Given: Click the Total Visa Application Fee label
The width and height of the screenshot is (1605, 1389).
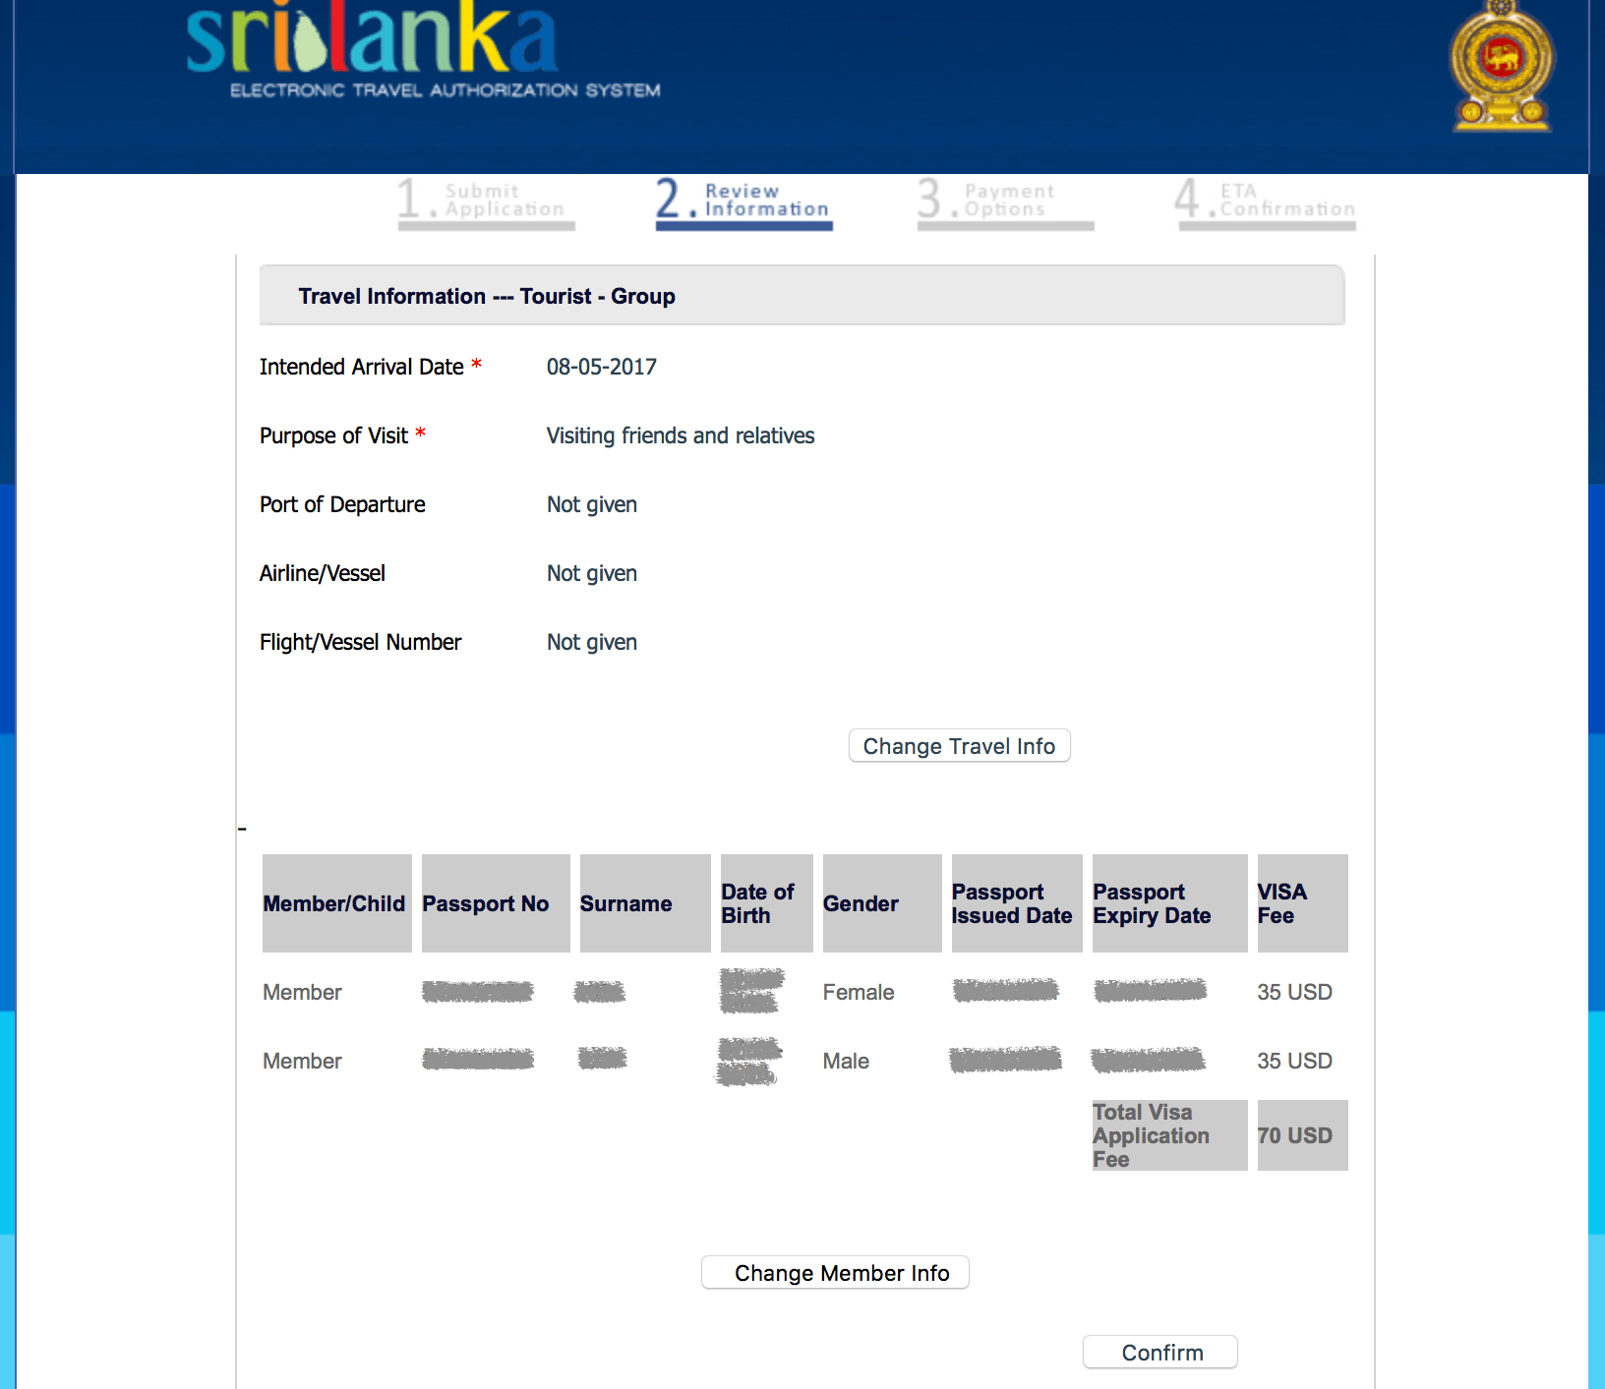Looking at the screenshot, I should click(1169, 1135).
